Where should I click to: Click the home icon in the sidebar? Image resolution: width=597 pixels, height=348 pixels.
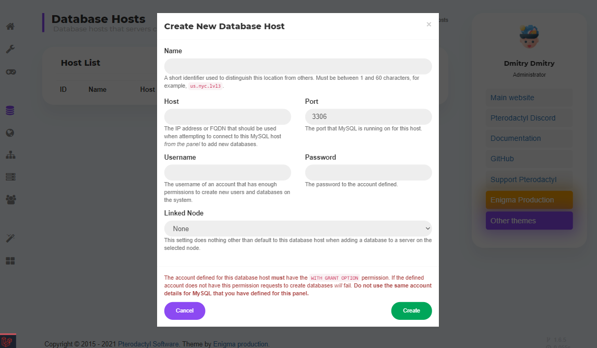(x=10, y=26)
